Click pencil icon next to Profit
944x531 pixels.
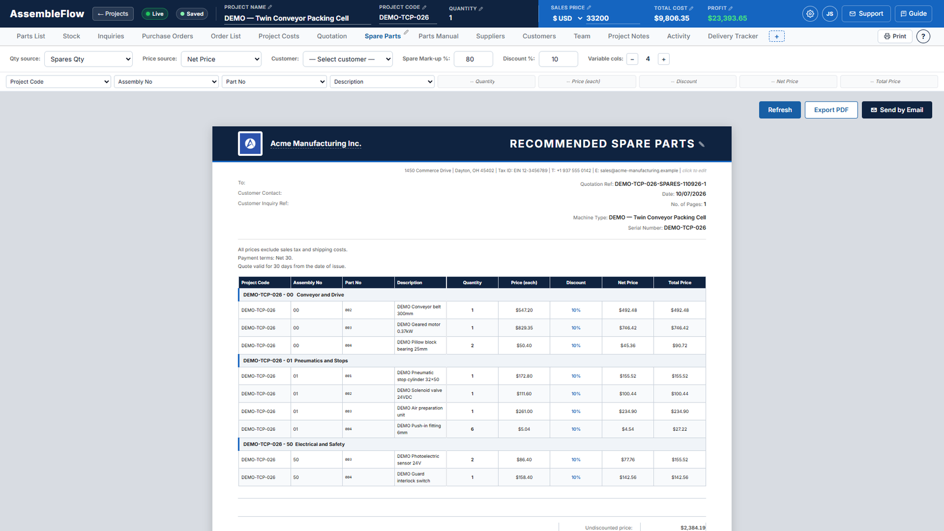pos(730,8)
